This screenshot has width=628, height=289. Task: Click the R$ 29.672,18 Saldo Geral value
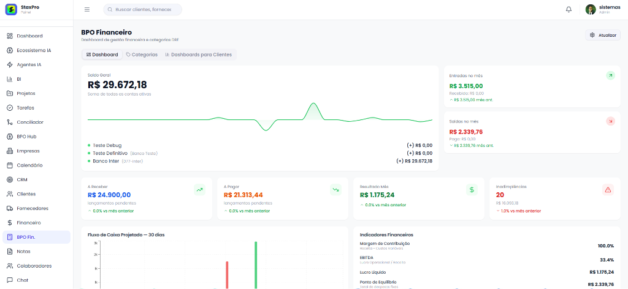click(117, 84)
